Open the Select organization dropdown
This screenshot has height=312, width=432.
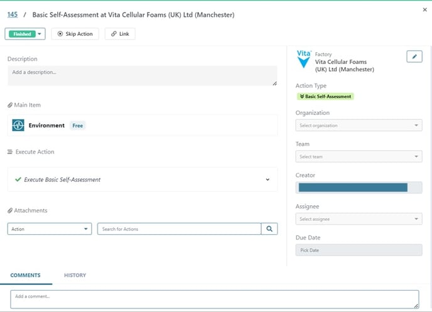coord(359,126)
